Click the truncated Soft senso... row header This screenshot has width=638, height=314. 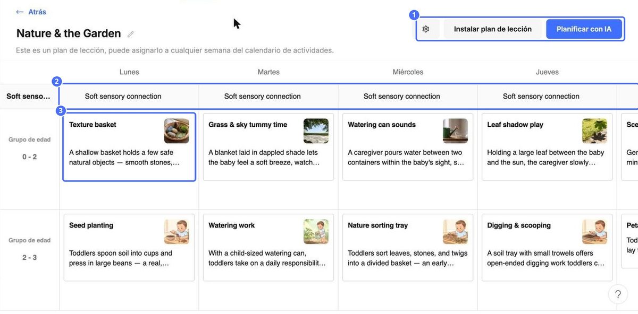(29, 97)
